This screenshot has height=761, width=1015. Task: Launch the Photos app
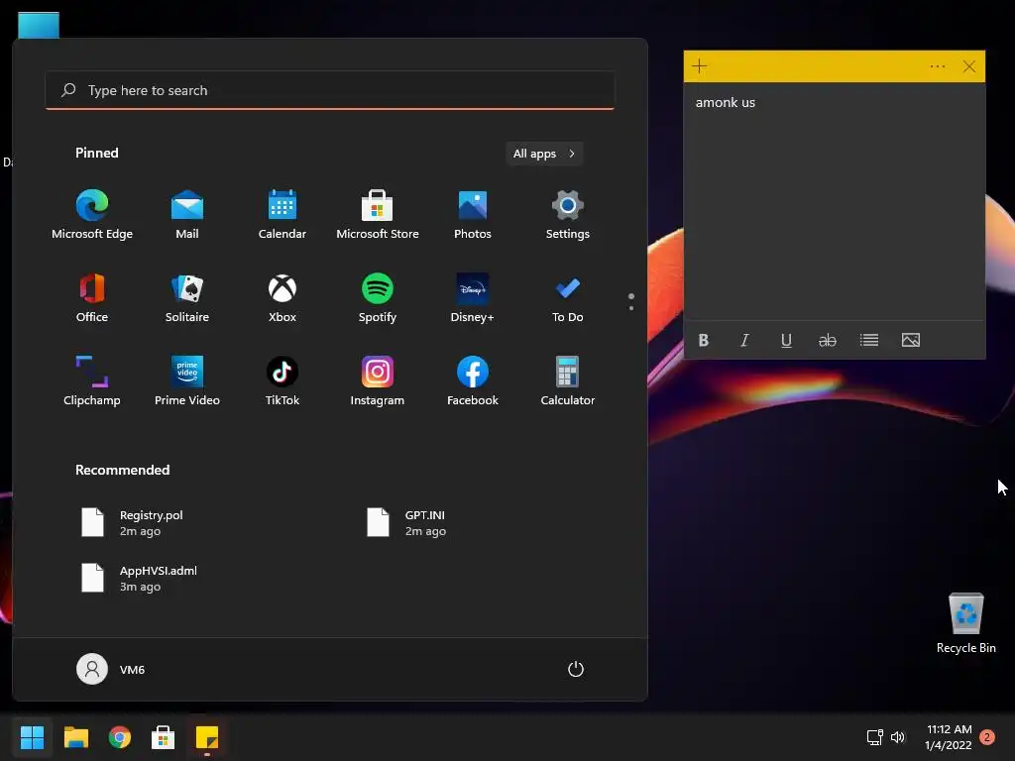pos(473,215)
